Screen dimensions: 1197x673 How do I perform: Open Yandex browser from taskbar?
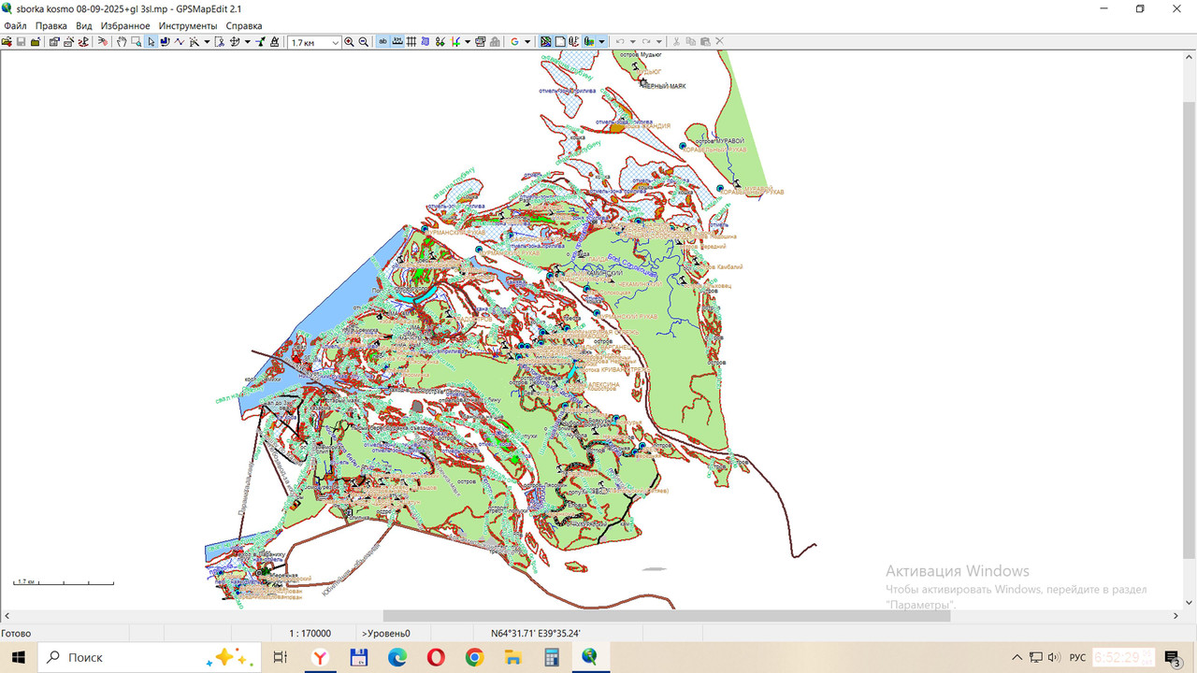point(320,657)
